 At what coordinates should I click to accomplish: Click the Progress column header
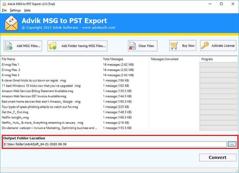point(218,59)
